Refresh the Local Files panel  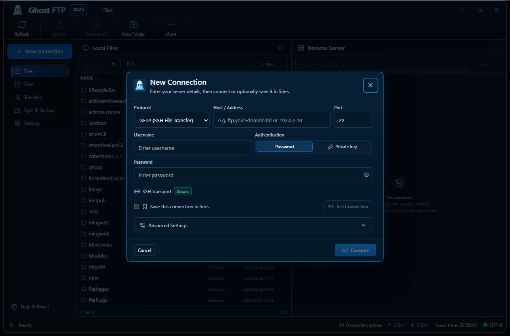pos(281,48)
